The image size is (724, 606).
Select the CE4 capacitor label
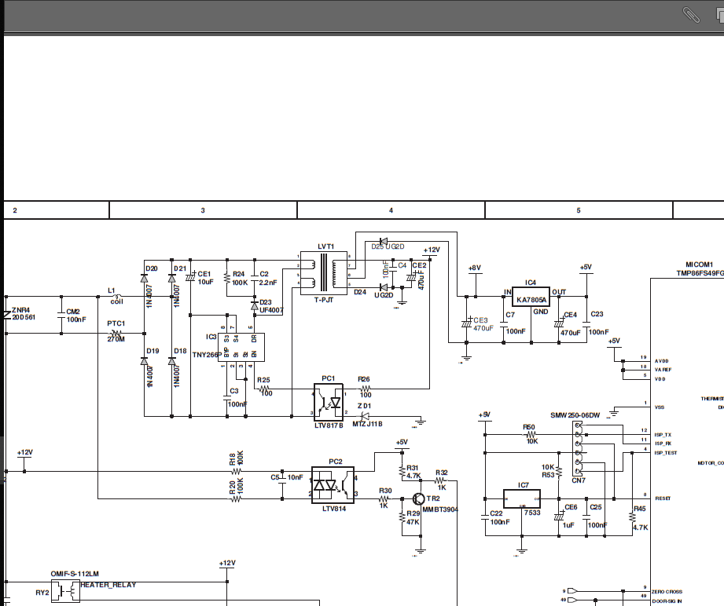click(x=570, y=315)
